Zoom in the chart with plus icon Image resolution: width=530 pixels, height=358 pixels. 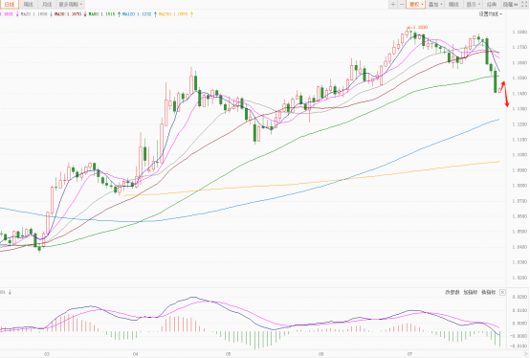pos(393,5)
